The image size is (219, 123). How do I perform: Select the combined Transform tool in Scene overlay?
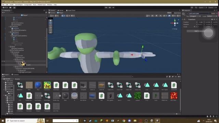51,32
